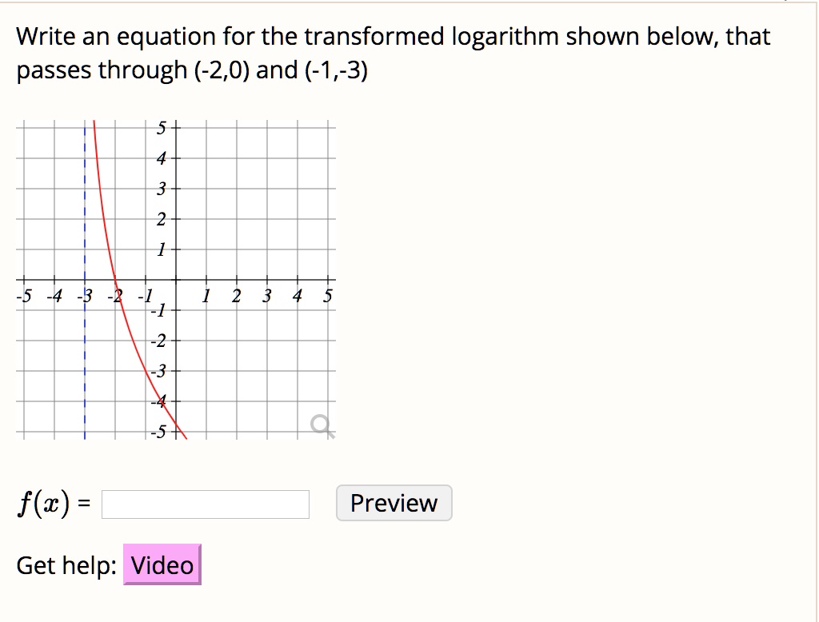Click the Get help label

64,565
